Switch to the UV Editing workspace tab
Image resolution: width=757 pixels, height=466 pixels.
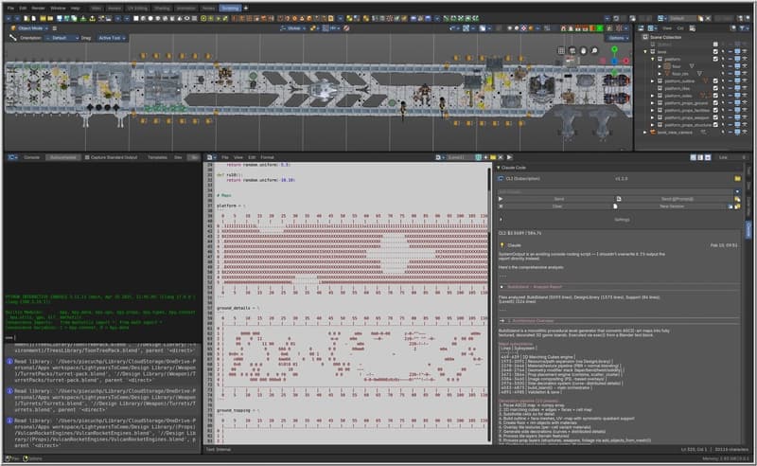click(x=137, y=9)
